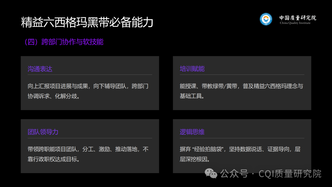
Task: Click the "中国质量研究院" name beside the logo
Action: click(298, 18)
